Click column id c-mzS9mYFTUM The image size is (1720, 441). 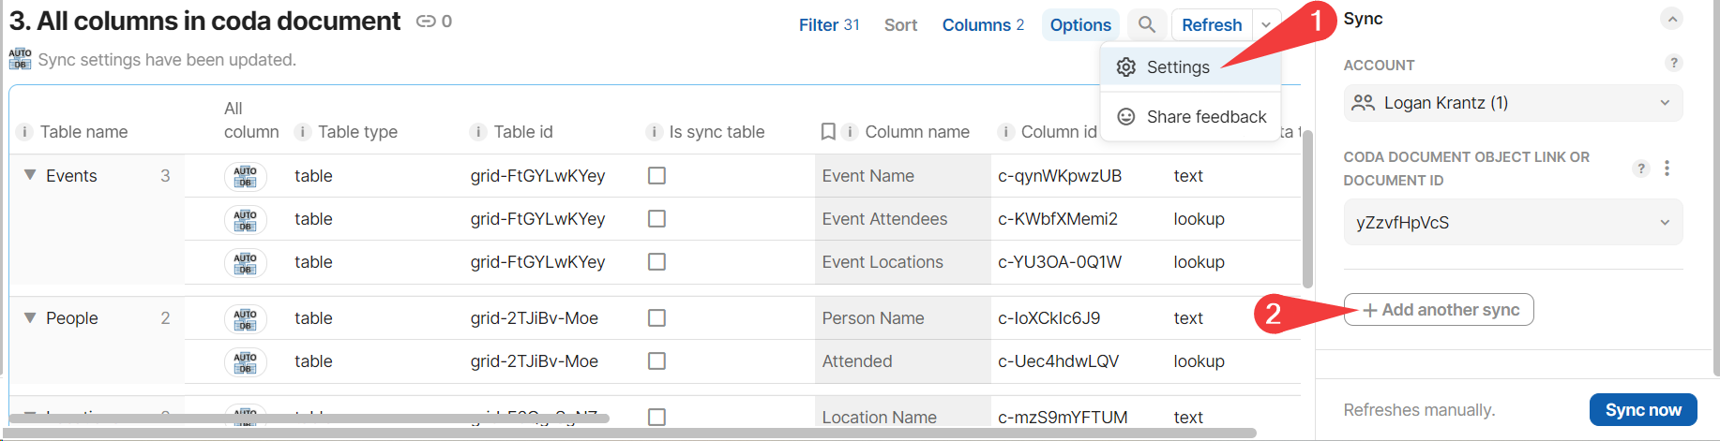(1063, 418)
